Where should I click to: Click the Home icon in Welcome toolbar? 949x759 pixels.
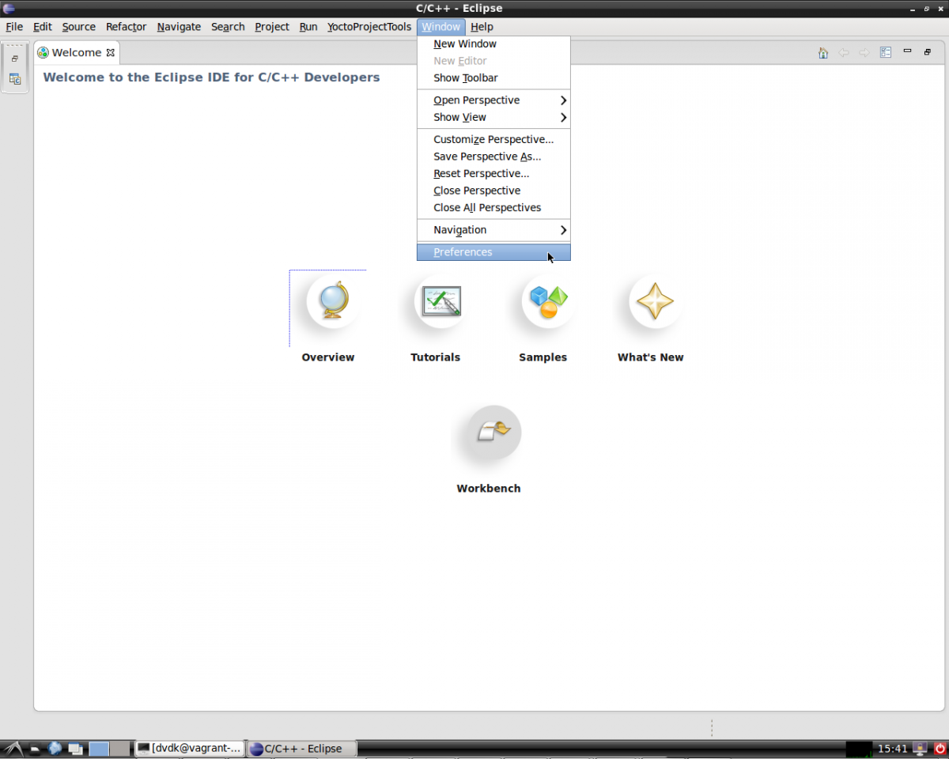tap(823, 53)
